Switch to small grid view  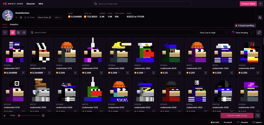tap(13, 33)
